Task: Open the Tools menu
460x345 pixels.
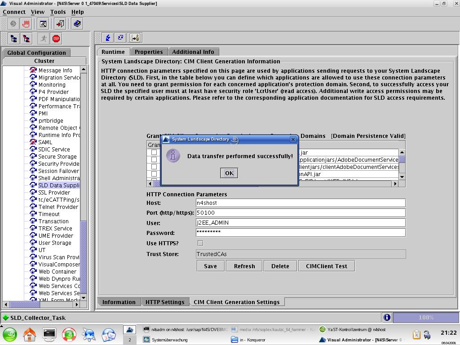Action: (57, 12)
